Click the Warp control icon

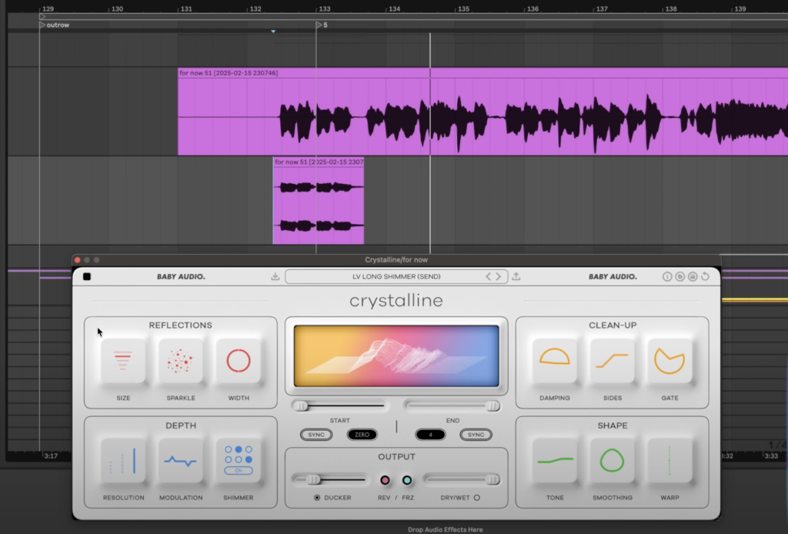[669, 461]
